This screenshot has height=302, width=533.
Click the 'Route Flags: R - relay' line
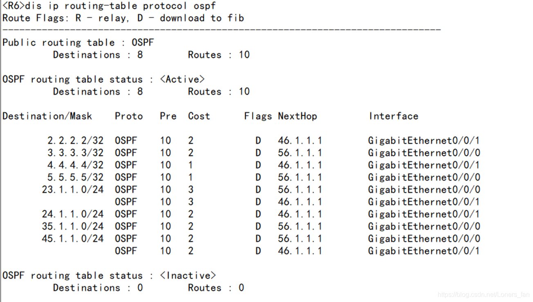pos(123,18)
